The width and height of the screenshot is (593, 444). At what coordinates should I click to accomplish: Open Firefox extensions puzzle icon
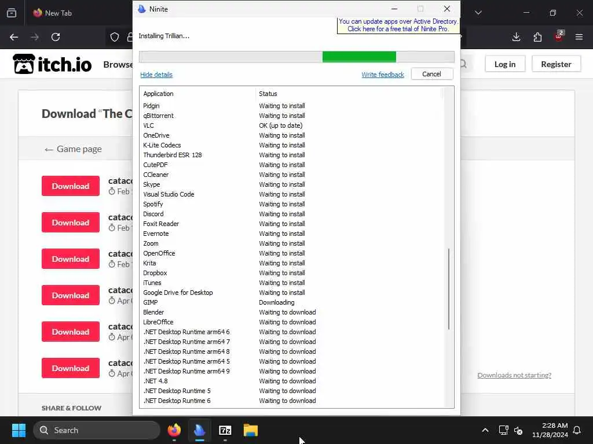pyautogui.click(x=537, y=37)
